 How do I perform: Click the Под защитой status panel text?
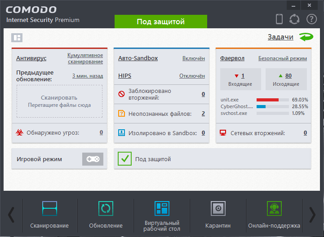pyautogui.click(x=153, y=159)
